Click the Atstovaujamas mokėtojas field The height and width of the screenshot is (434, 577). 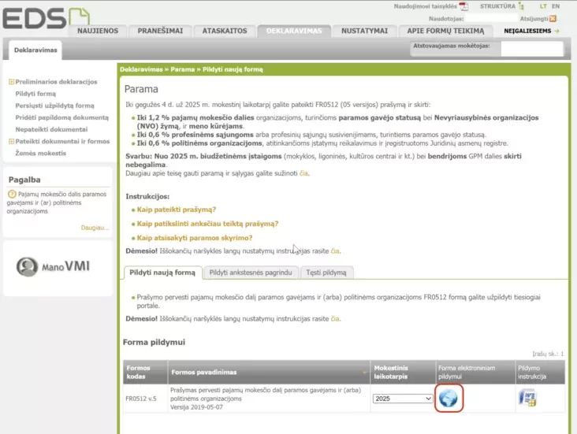pyautogui.click(x=531, y=48)
